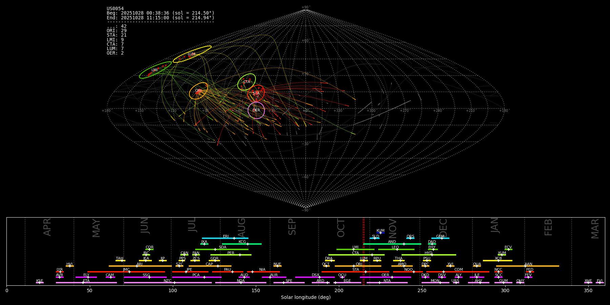Click the COM shower bar in timeline

458,272
